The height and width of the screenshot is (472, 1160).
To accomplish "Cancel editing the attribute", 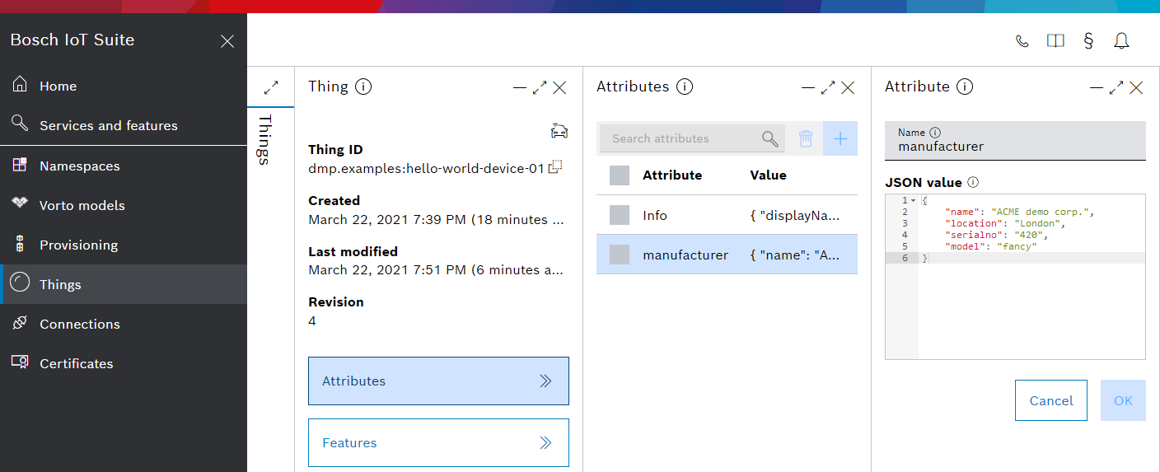I will [x=1051, y=400].
